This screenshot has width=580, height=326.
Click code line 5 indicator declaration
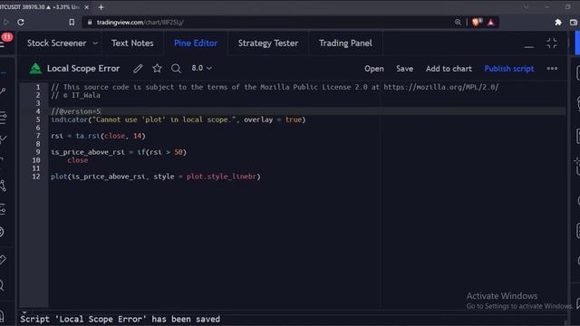pyautogui.click(x=179, y=120)
